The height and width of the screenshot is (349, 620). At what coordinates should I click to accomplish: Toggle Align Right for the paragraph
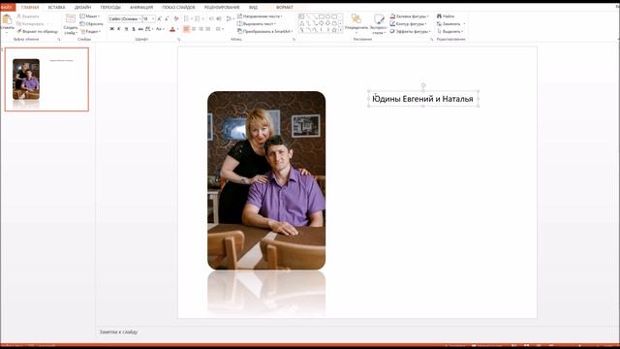pyautogui.click(x=201, y=29)
